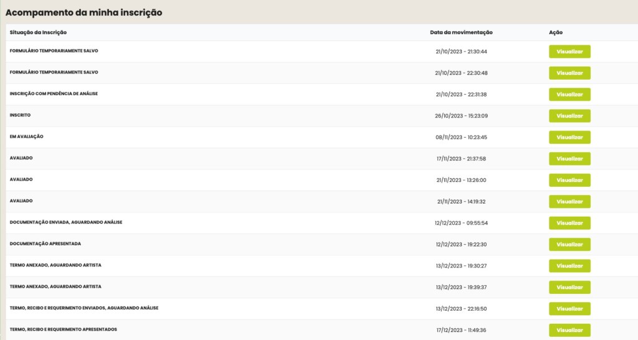The width and height of the screenshot is (638, 340).
Task: View the Documentação Apresentada entry
Action: pos(569,244)
